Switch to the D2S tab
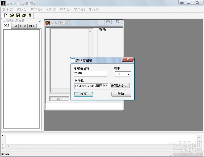 pos(6,26)
